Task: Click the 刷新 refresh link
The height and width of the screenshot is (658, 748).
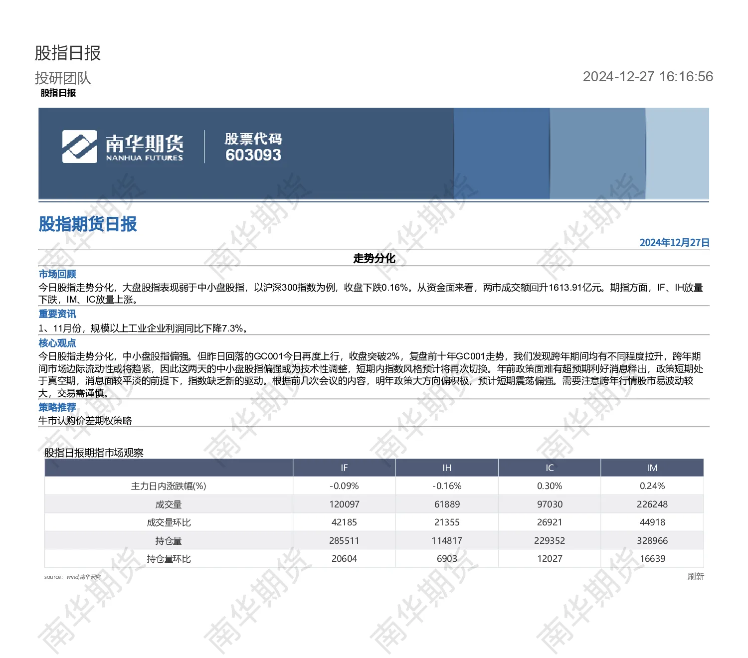Action: (696, 576)
